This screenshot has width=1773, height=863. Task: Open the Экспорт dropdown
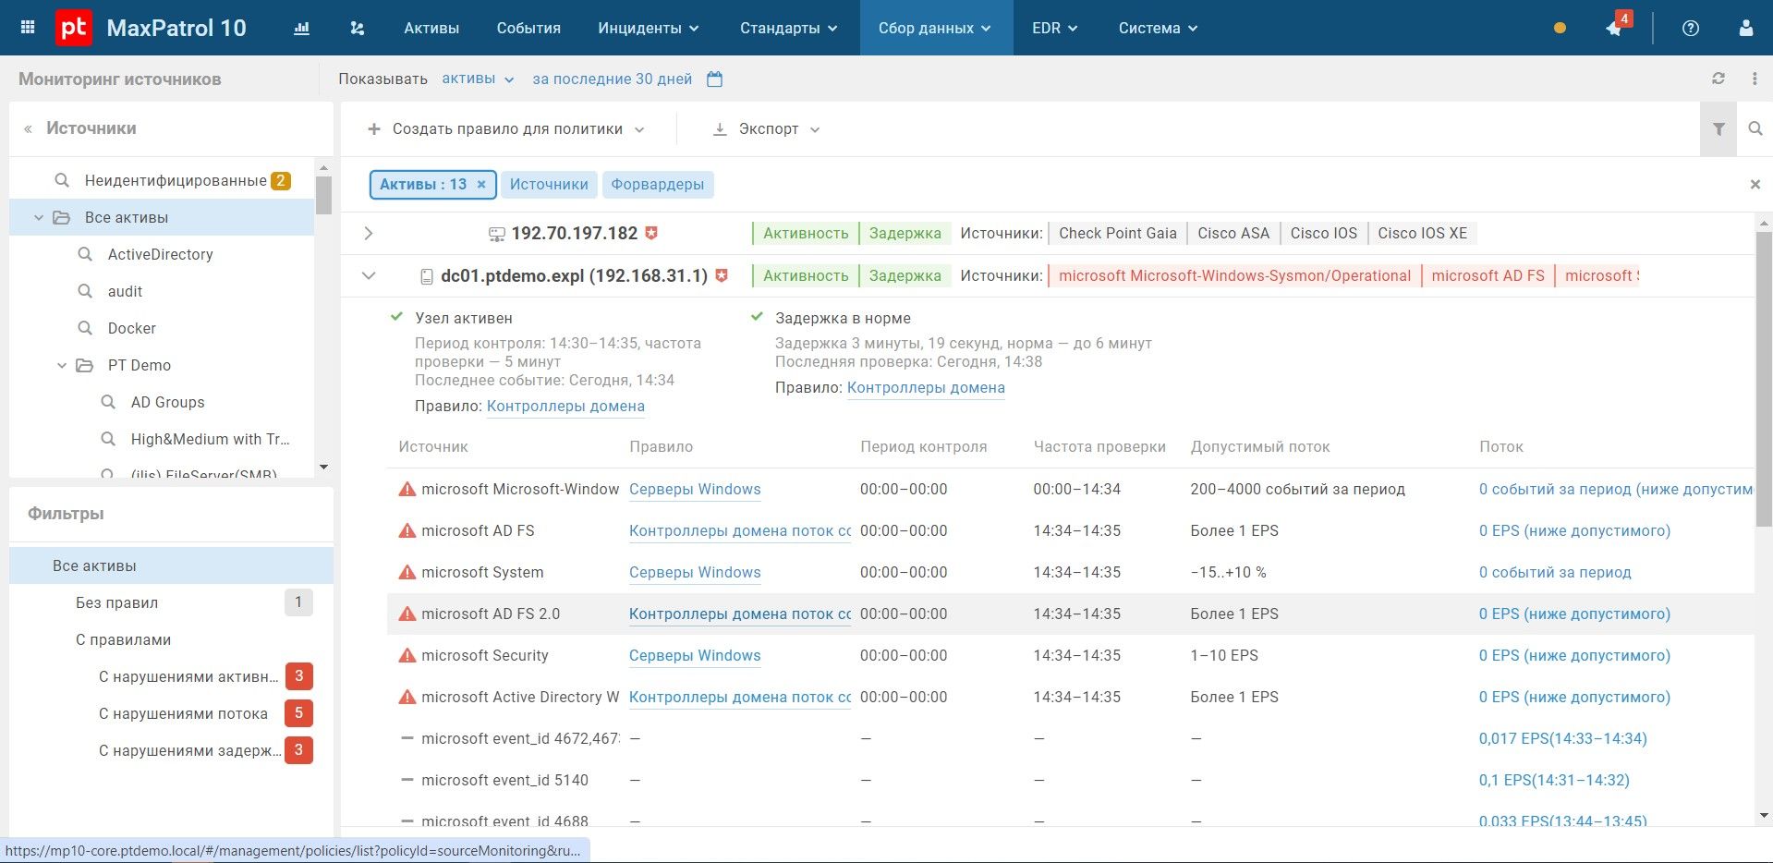tap(766, 129)
